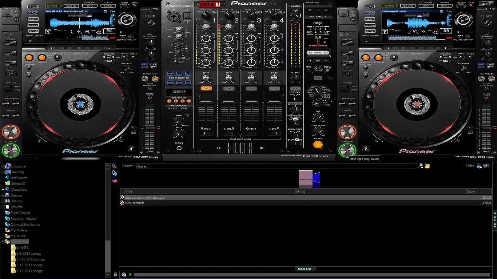Click the lock icon below the folder tree
Viewport: 497px width, 279px height.
(115, 274)
